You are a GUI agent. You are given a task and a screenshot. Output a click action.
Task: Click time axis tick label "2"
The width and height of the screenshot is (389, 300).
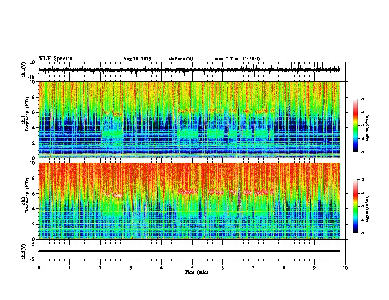pyautogui.click(x=100, y=268)
